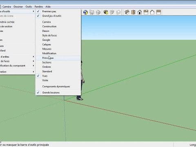This screenshot has width=196, height=147.
Task: Open the Outils menu
Action: [29, 7]
